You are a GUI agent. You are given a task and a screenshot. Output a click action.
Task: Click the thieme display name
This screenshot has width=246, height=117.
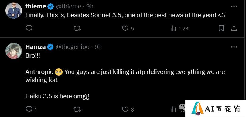tap(36, 7)
